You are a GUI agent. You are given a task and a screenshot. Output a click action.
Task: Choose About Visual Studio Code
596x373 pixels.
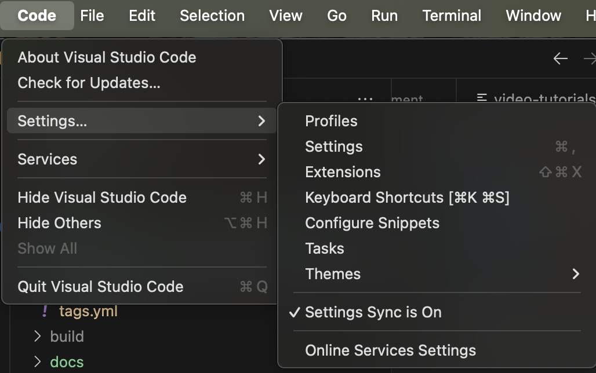tap(142, 57)
